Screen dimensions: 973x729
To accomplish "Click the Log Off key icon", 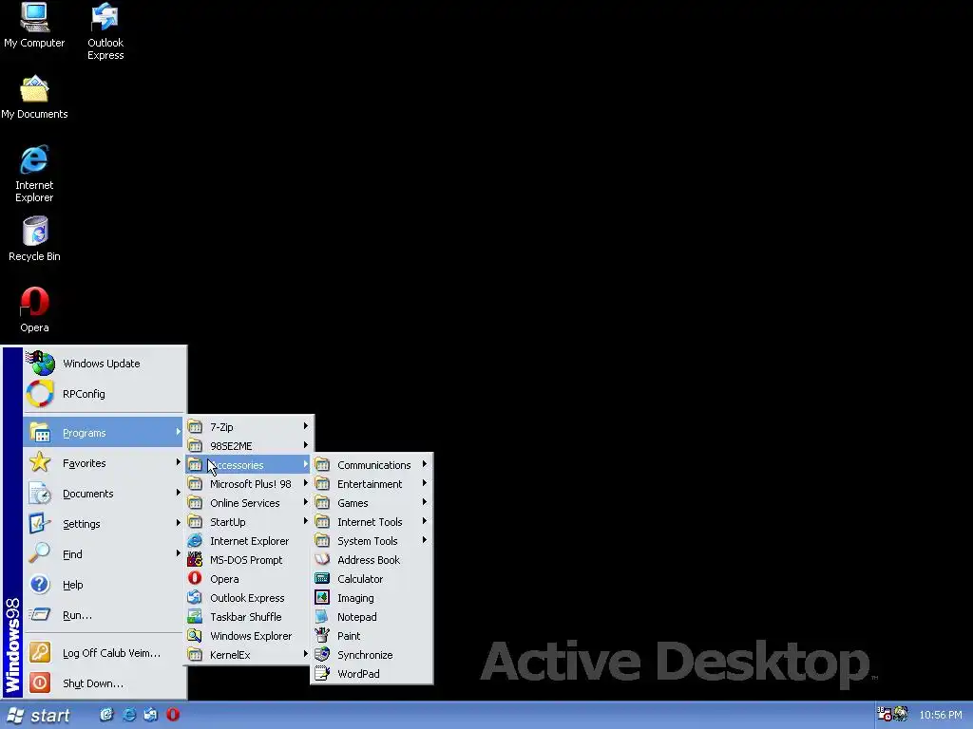I will (x=40, y=652).
